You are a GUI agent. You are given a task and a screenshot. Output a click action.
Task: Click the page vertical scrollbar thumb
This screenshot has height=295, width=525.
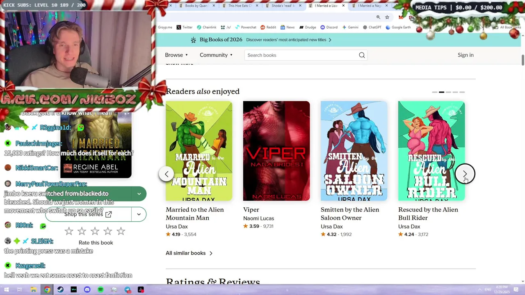(523, 60)
